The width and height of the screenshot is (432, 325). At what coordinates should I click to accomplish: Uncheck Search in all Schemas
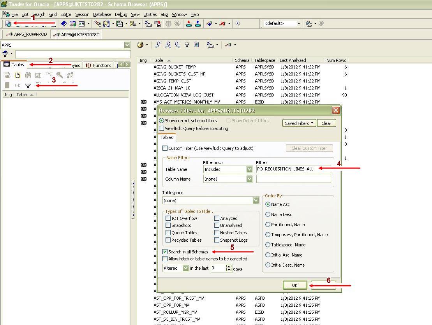pos(165,251)
